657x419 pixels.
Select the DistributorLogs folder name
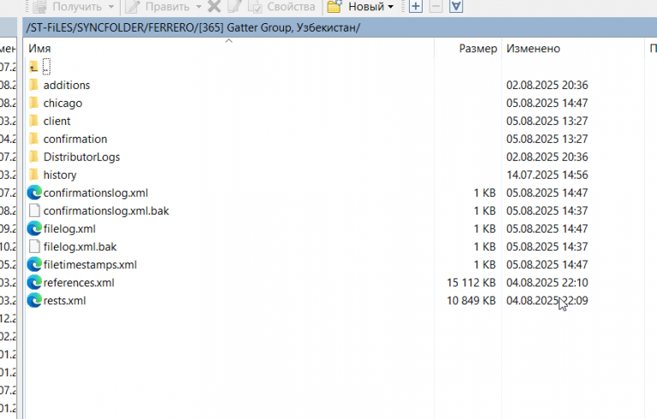point(82,157)
